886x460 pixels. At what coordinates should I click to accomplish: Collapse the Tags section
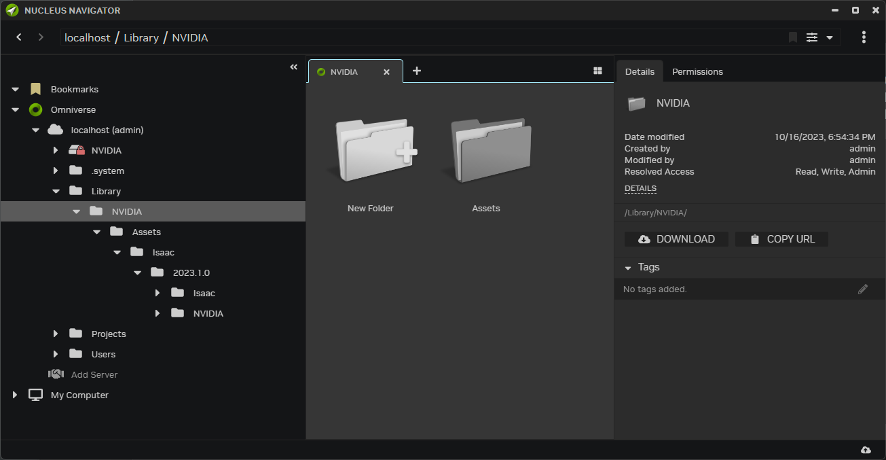pyautogui.click(x=628, y=268)
